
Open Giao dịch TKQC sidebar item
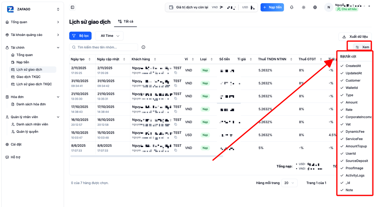[x=33, y=77]
